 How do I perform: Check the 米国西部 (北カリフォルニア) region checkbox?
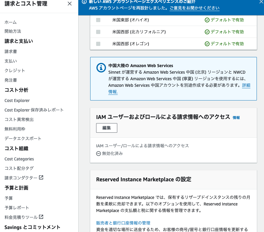(x=98, y=32)
